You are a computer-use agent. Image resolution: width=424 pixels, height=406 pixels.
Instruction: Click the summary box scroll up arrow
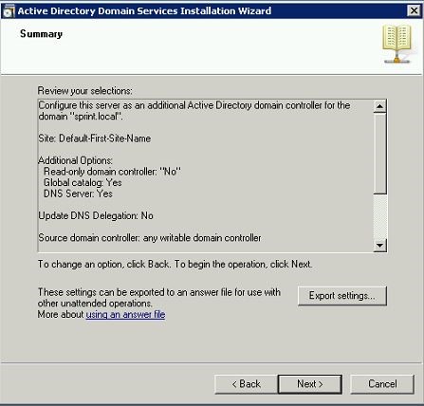pyautogui.click(x=379, y=106)
